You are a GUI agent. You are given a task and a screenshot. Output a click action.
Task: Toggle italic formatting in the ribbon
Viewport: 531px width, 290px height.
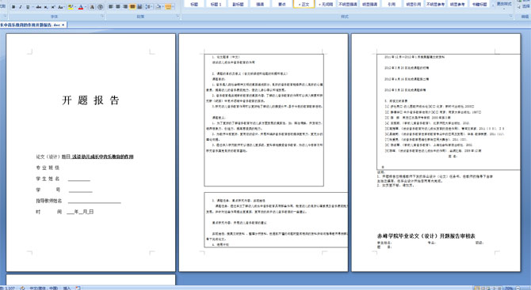21,7
